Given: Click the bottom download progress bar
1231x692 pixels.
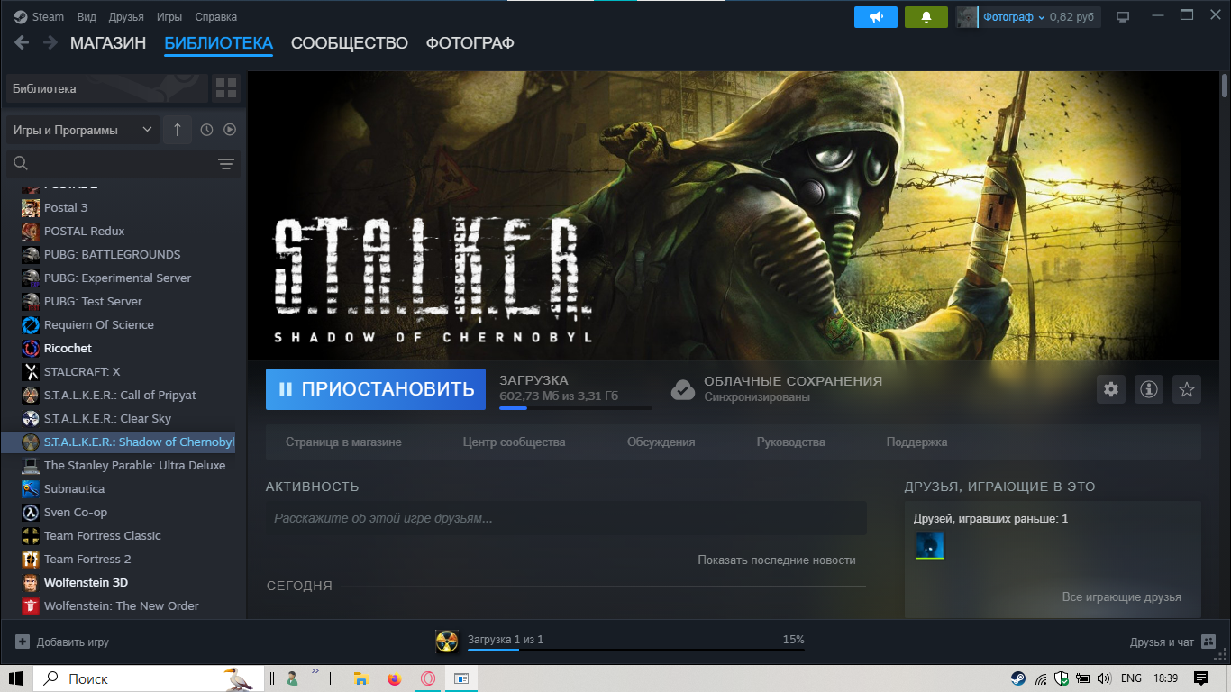Looking at the screenshot, I should tap(635, 649).
